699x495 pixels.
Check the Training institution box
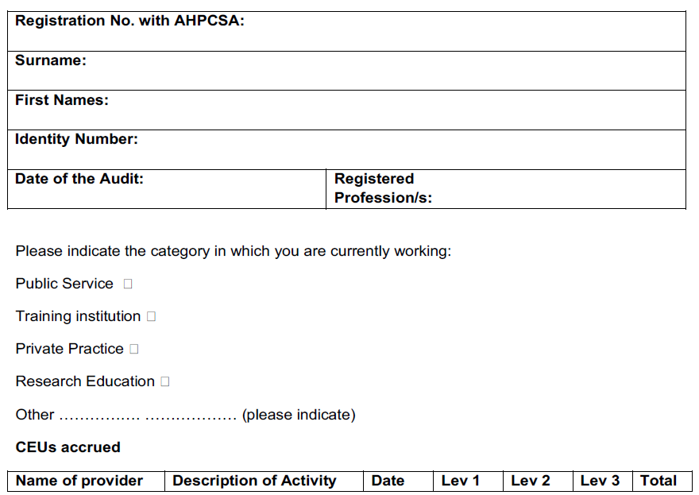151,316
